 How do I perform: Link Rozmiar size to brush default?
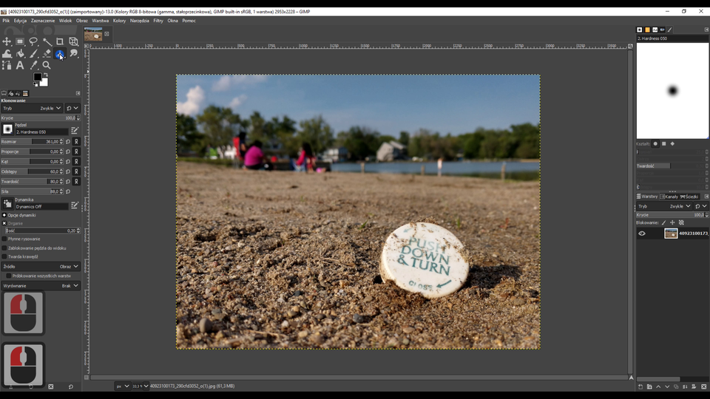[76, 142]
